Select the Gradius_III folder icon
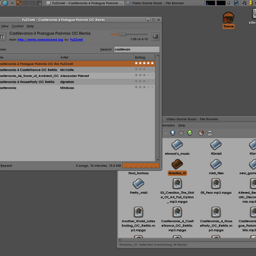The image size is (256, 256). coord(177,164)
